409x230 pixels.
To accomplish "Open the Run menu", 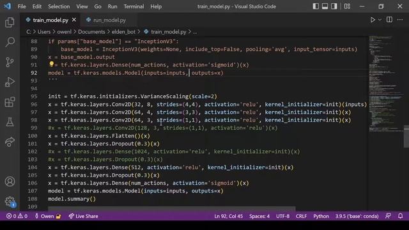I will click(112, 6).
